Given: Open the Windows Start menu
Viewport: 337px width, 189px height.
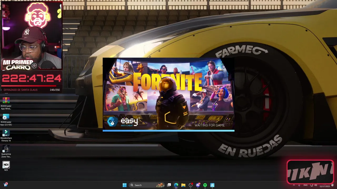Looking at the screenshot, I should coord(125,185).
